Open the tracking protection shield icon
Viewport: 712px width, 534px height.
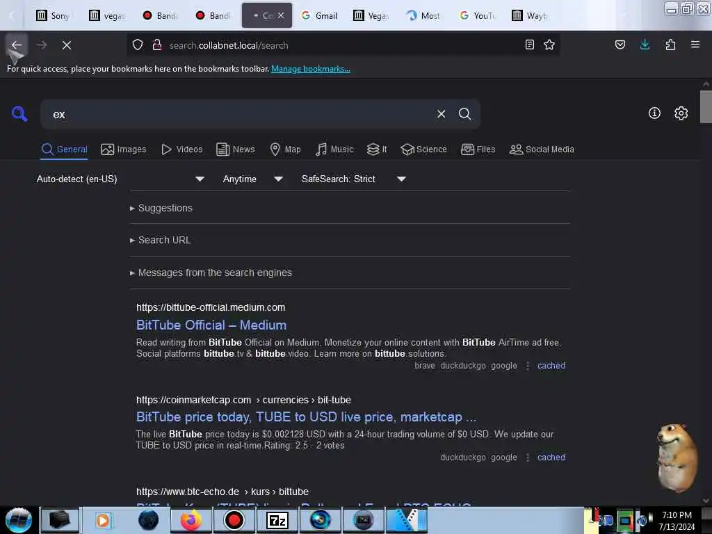pos(138,45)
